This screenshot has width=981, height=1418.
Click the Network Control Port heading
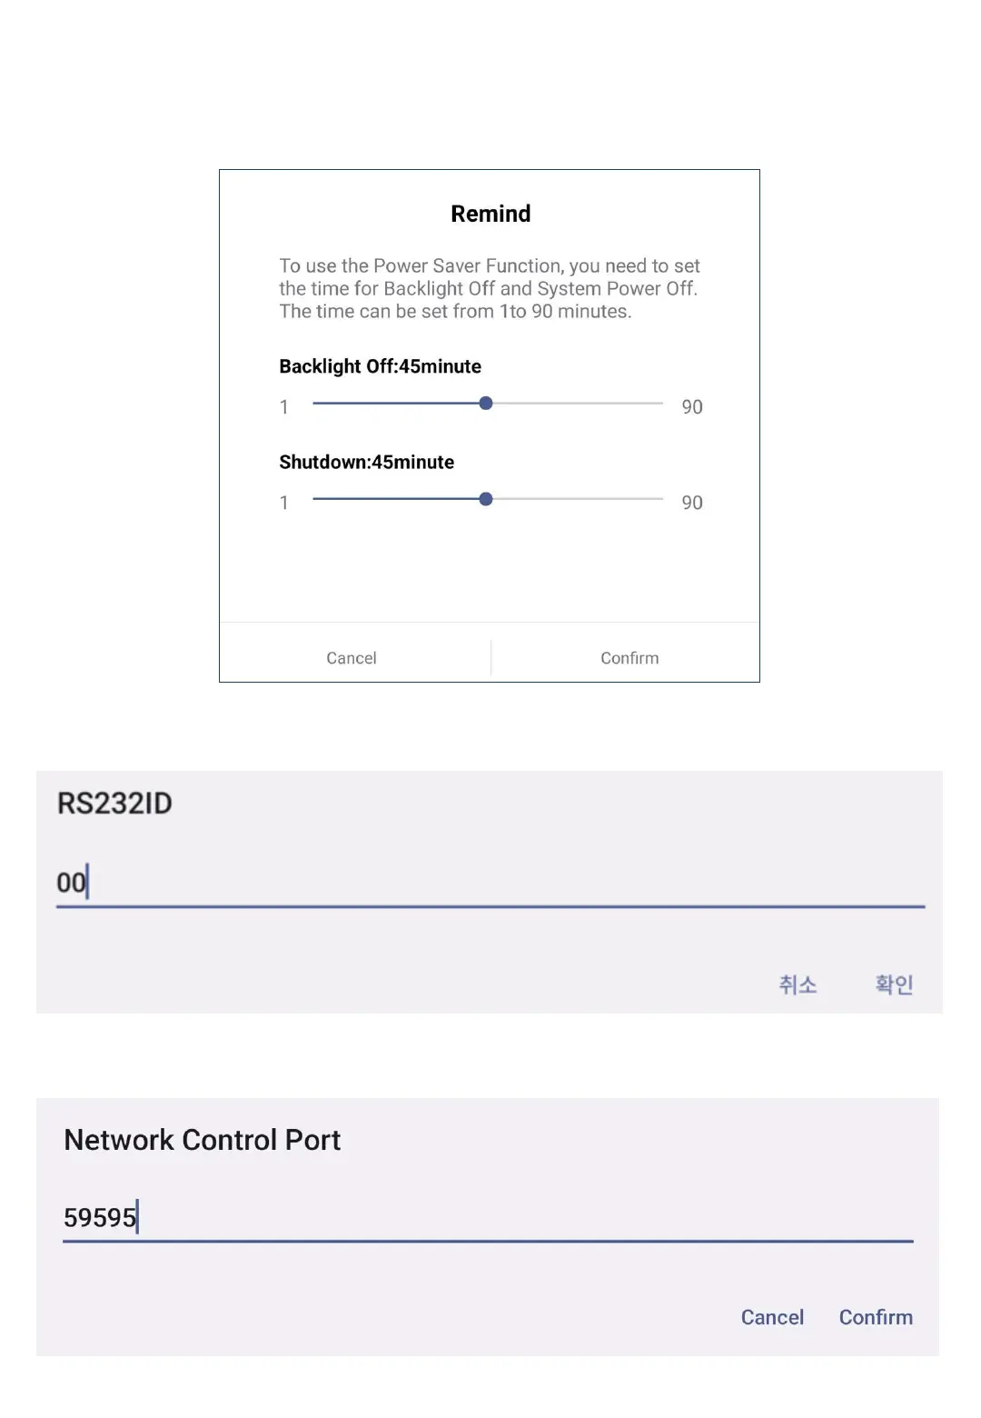(202, 1140)
